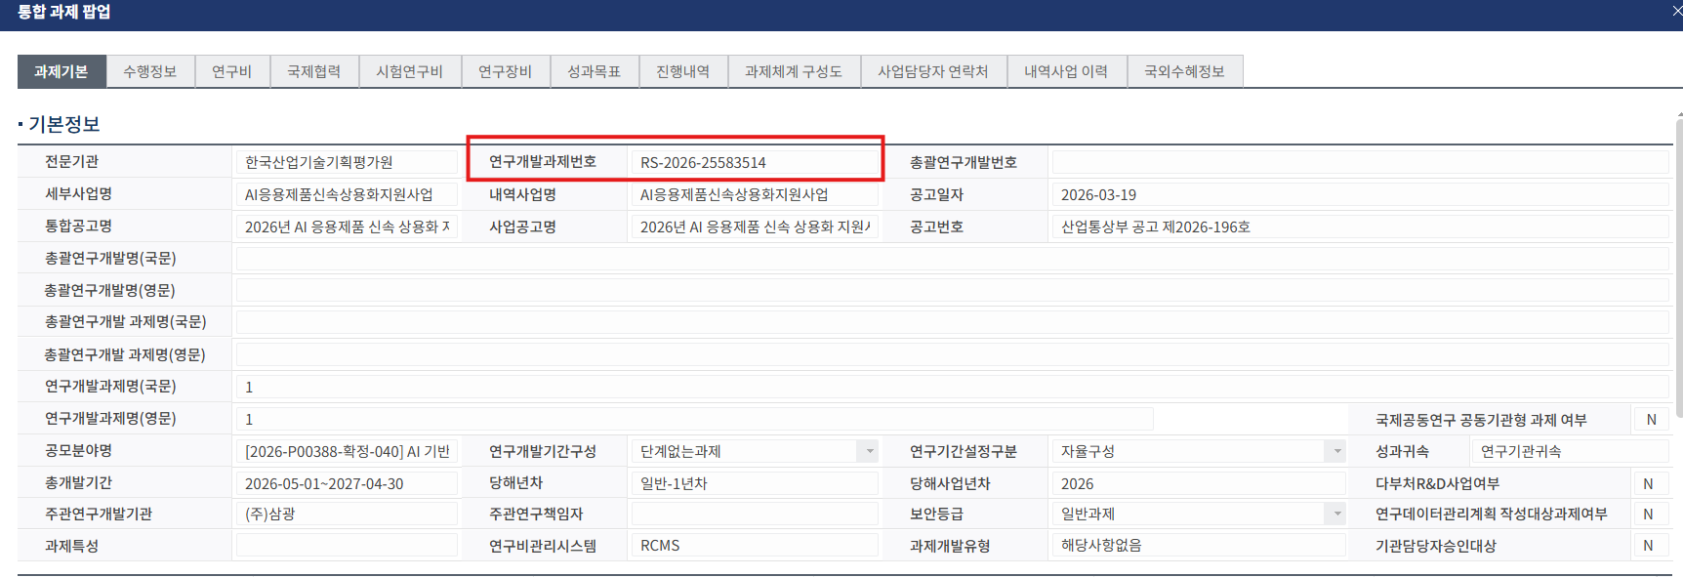Open the 시험연구비 tab
This screenshot has height=577, width=1683.
(410, 71)
